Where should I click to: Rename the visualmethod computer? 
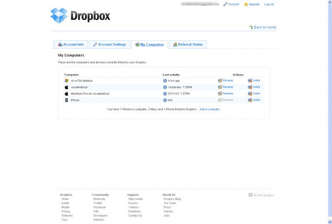click(x=226, y=87)
